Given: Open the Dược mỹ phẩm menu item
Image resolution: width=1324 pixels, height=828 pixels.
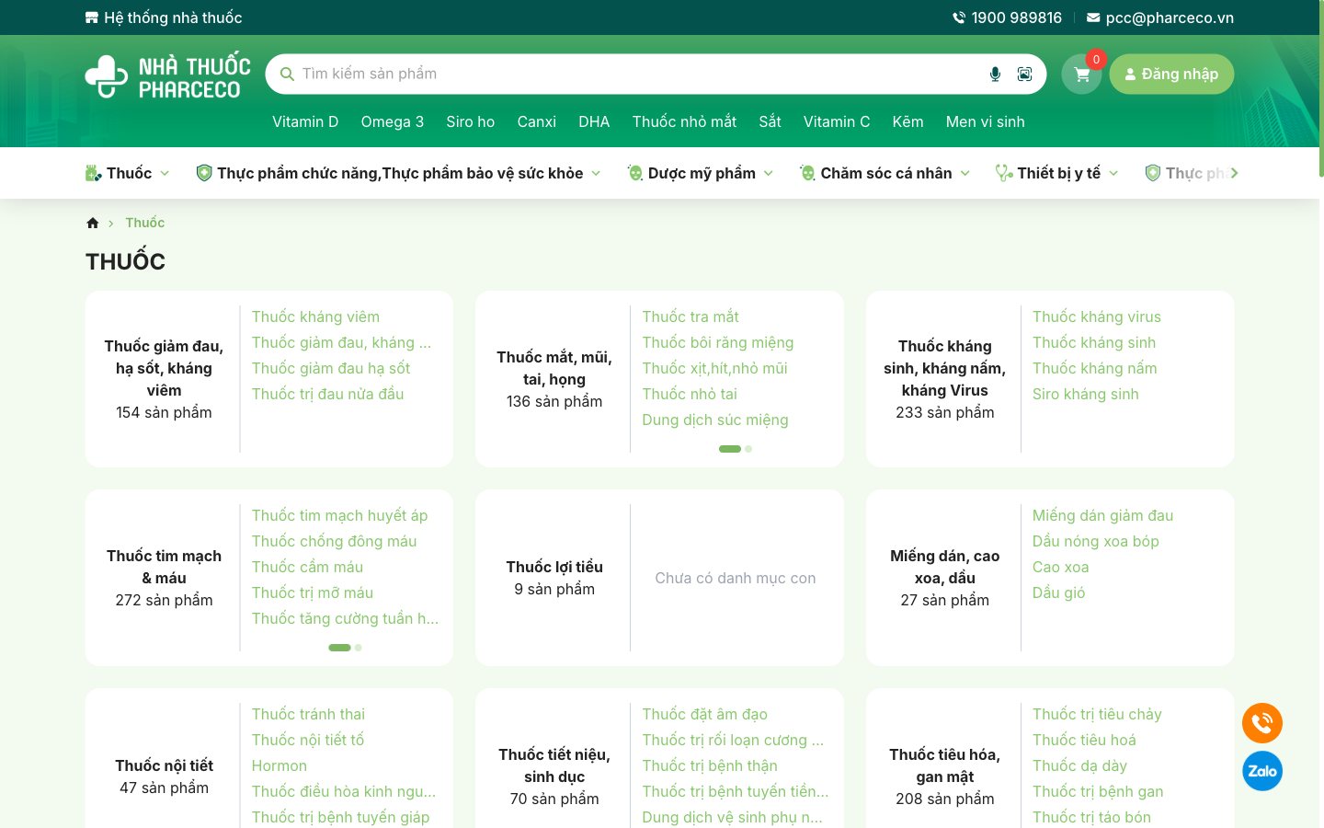Looking at the screenshot, I should [702, 173].
